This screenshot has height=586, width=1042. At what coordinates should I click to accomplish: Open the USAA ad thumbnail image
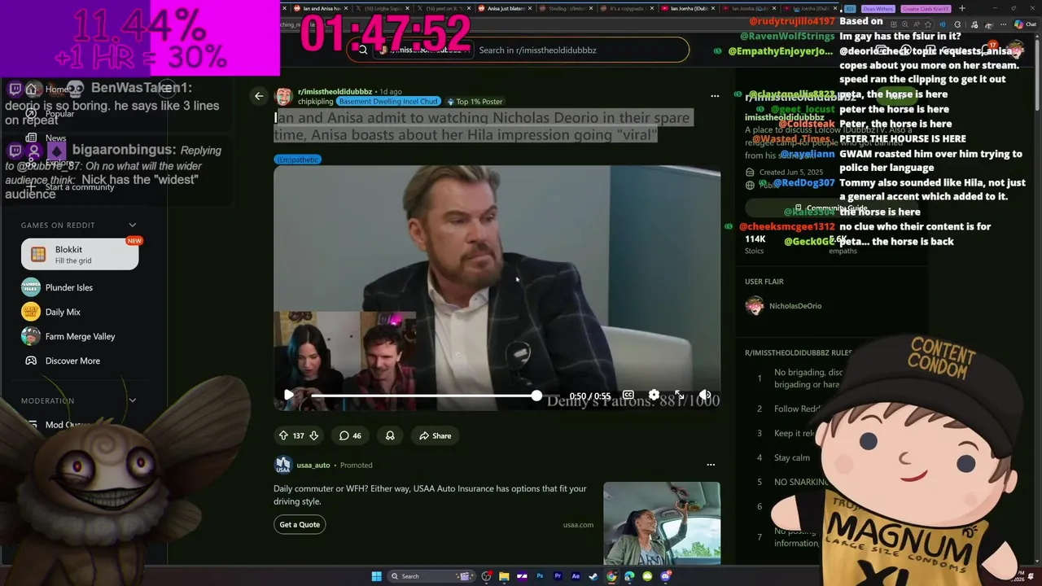click(662, 523)
